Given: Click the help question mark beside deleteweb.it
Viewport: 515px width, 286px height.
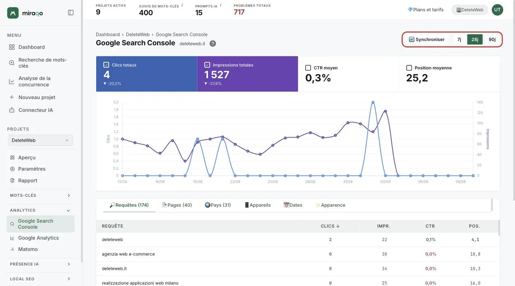Looking at the screenshot, I should click(213, 44).
